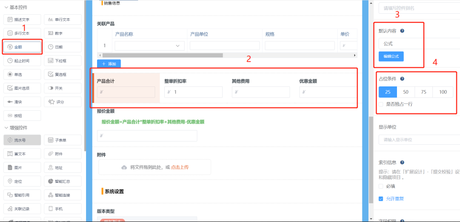Open the 产品名称 dropdown in row 1
This screenshot has width=460, height=222.
[149, 46]
